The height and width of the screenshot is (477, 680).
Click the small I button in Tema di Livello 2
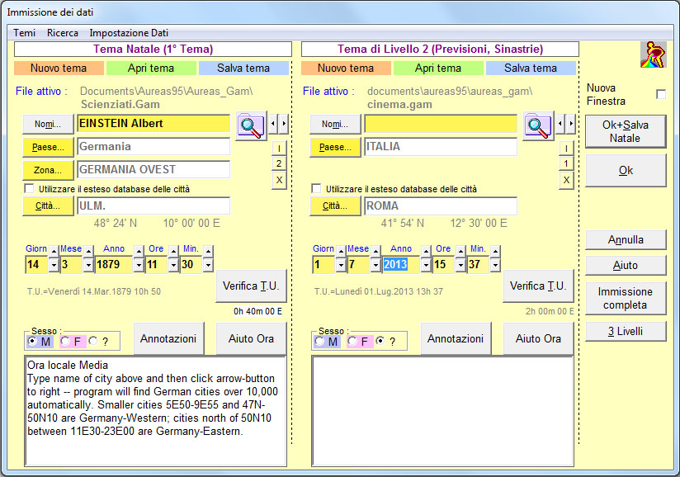pyautogui.click(x=566, y=149)
